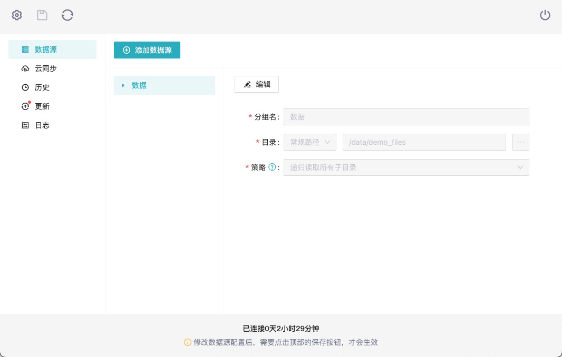Click the 已连接0天2小时29分钟 status text

point(281,329)
